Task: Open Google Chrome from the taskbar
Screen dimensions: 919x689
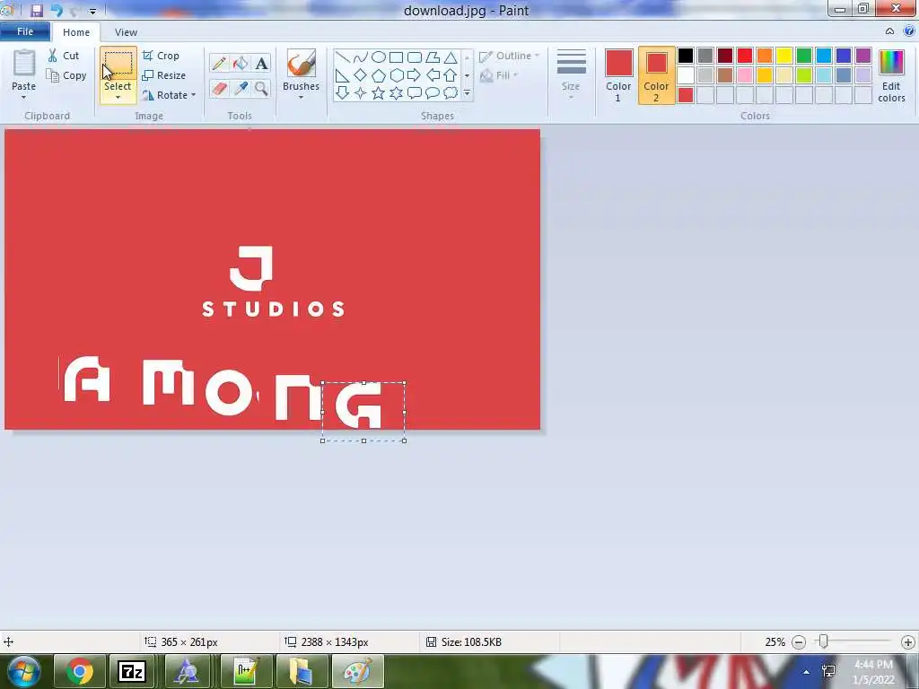Action: 80,671
